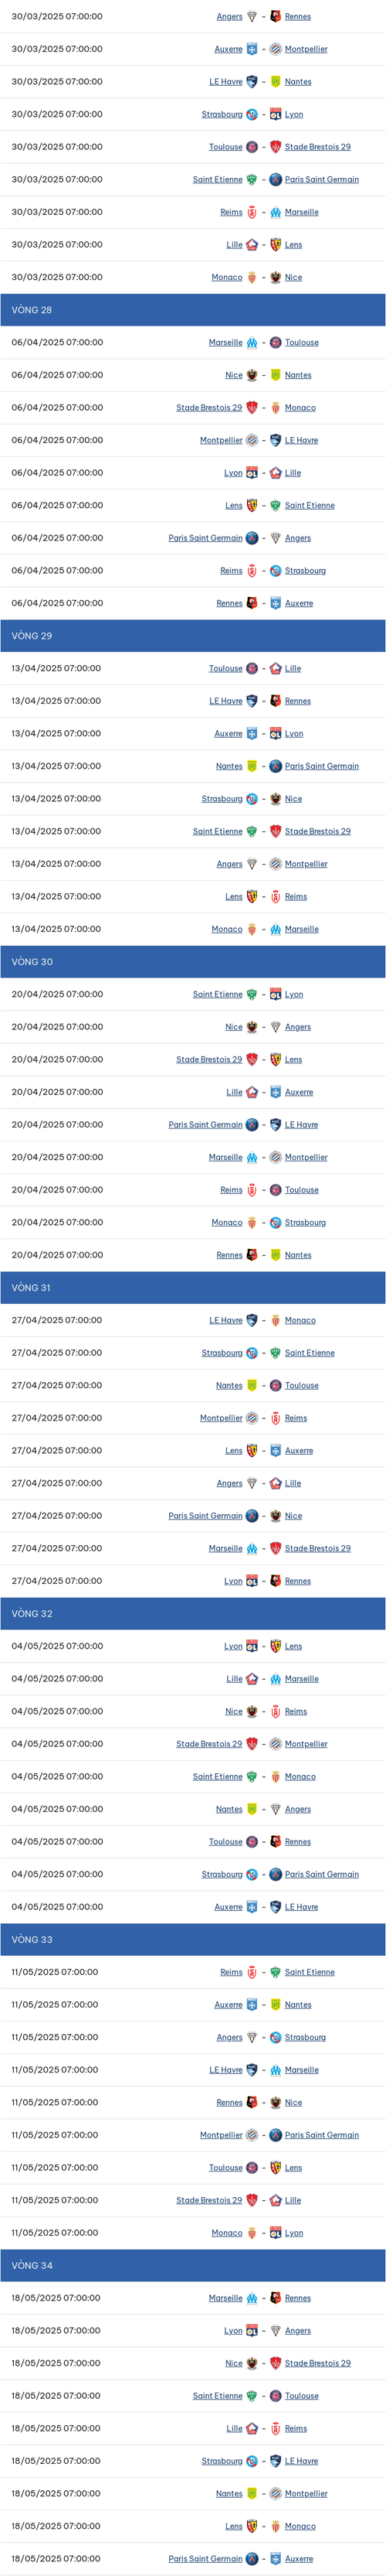Select the VÒNG 31 round header
This screenshot has height=2576, width=386.
pyautogui.click(x=192, y=1288)
